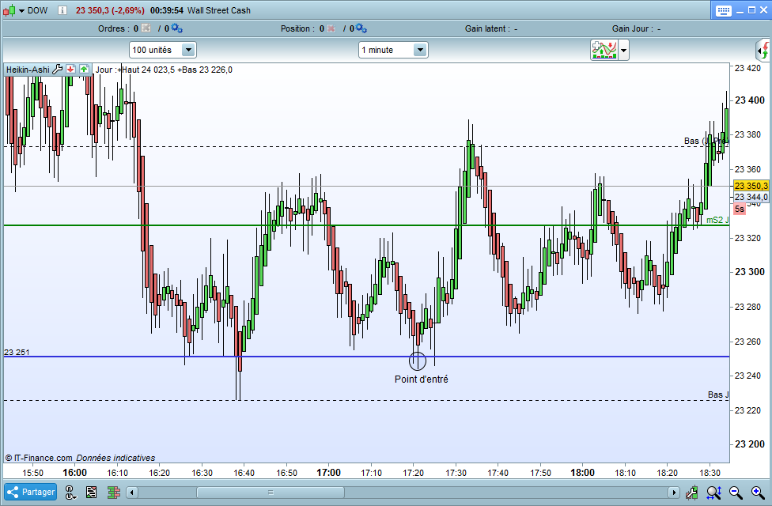Click the Gain latent label
772x506 pixels.
487,28
